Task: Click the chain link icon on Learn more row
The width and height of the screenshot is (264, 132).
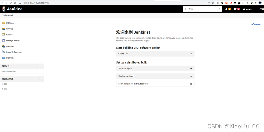Action: coord(191,84)
